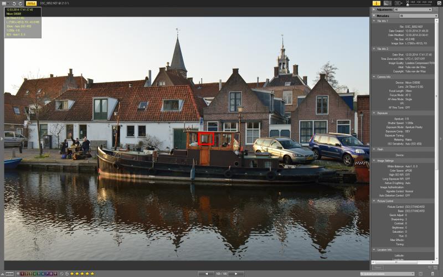Click the File name value in File Info 1
This screenshot has width=443, height=277.
pos(414,27)
